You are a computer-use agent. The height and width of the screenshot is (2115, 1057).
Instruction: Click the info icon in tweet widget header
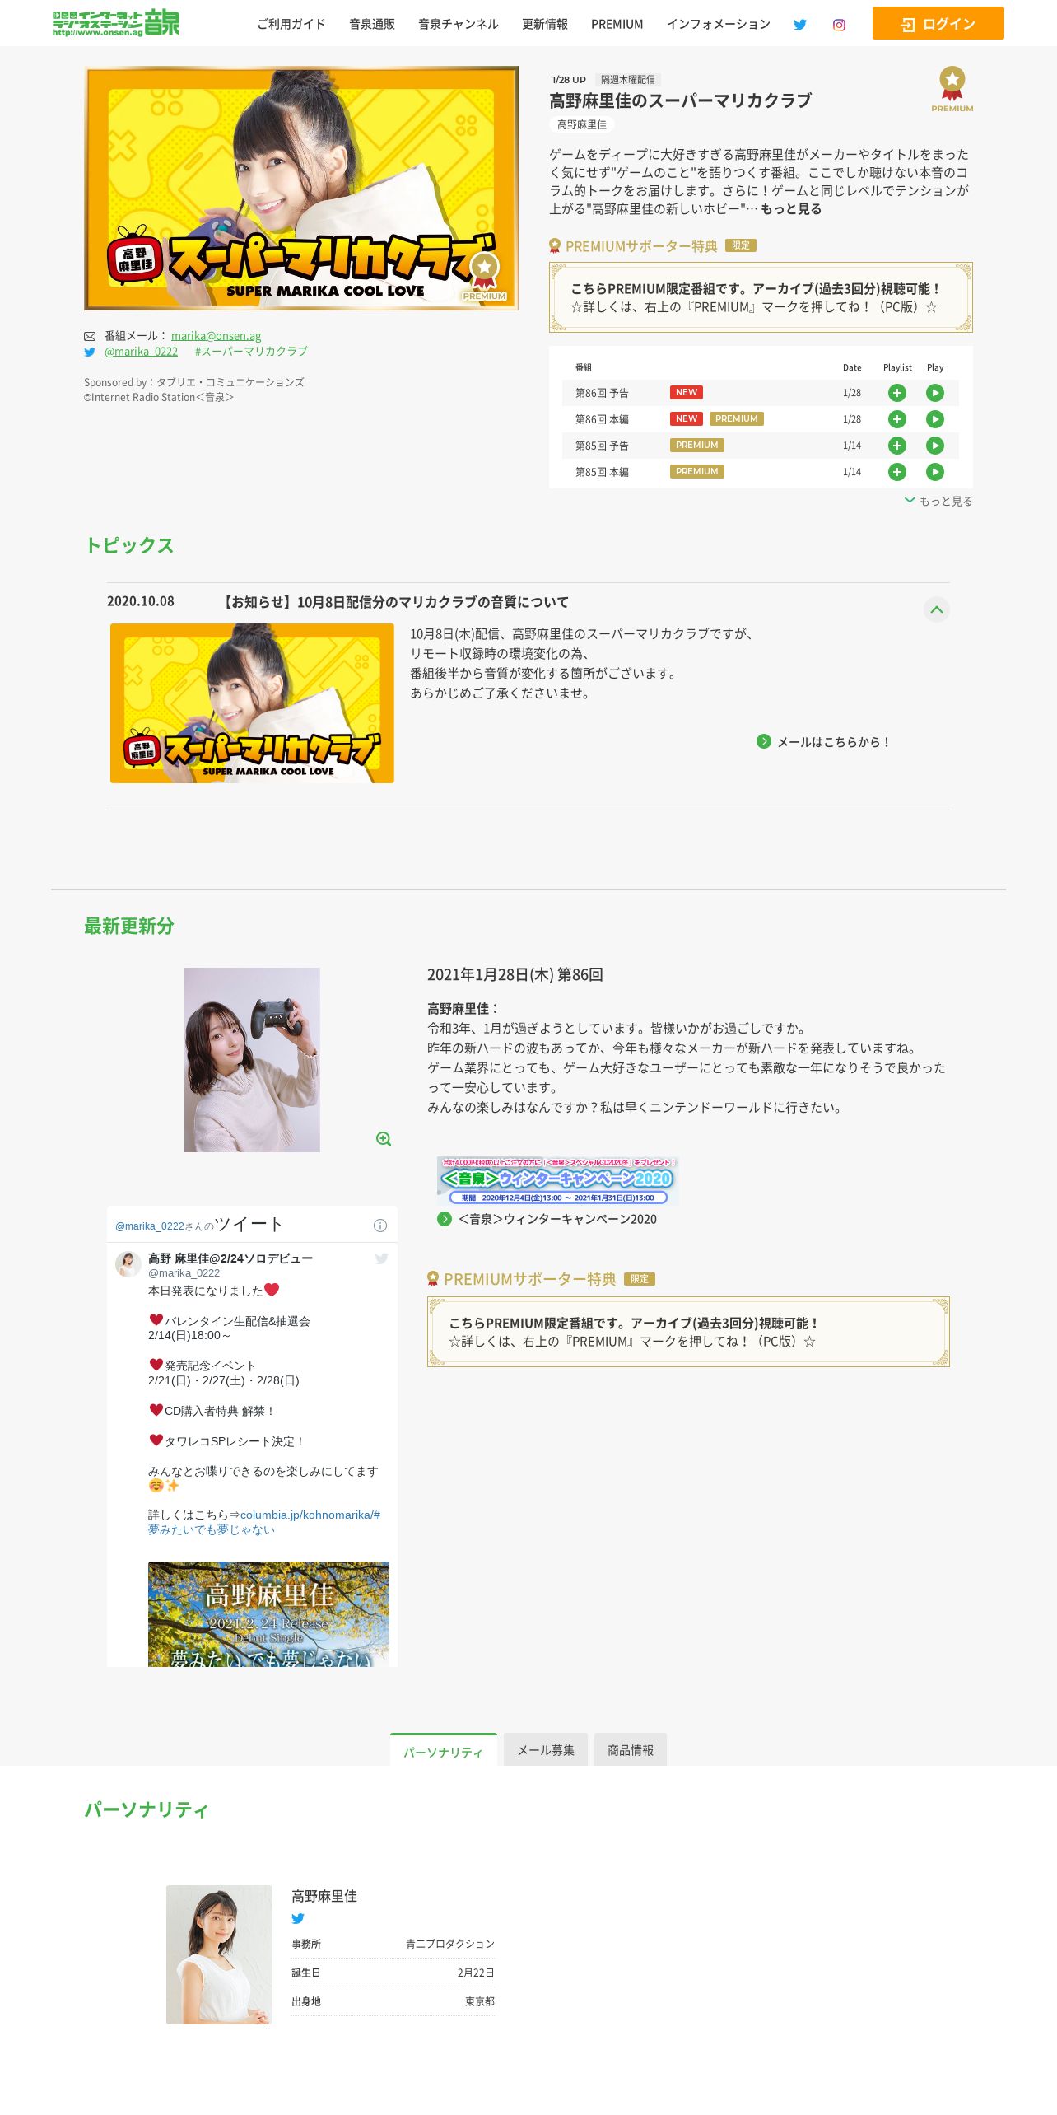(x=380, y=1226)
